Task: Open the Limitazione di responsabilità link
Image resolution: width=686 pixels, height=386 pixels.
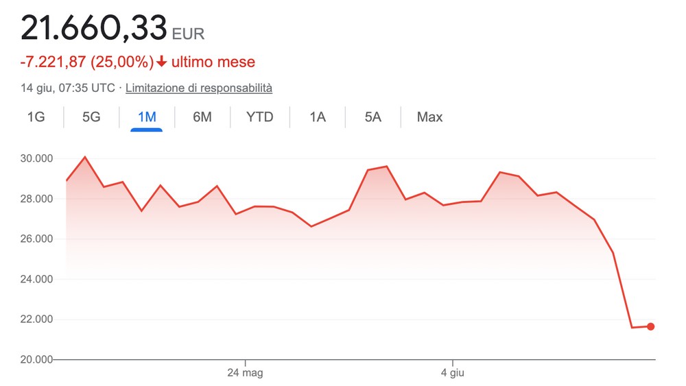Action: click(x=199, y=88)
